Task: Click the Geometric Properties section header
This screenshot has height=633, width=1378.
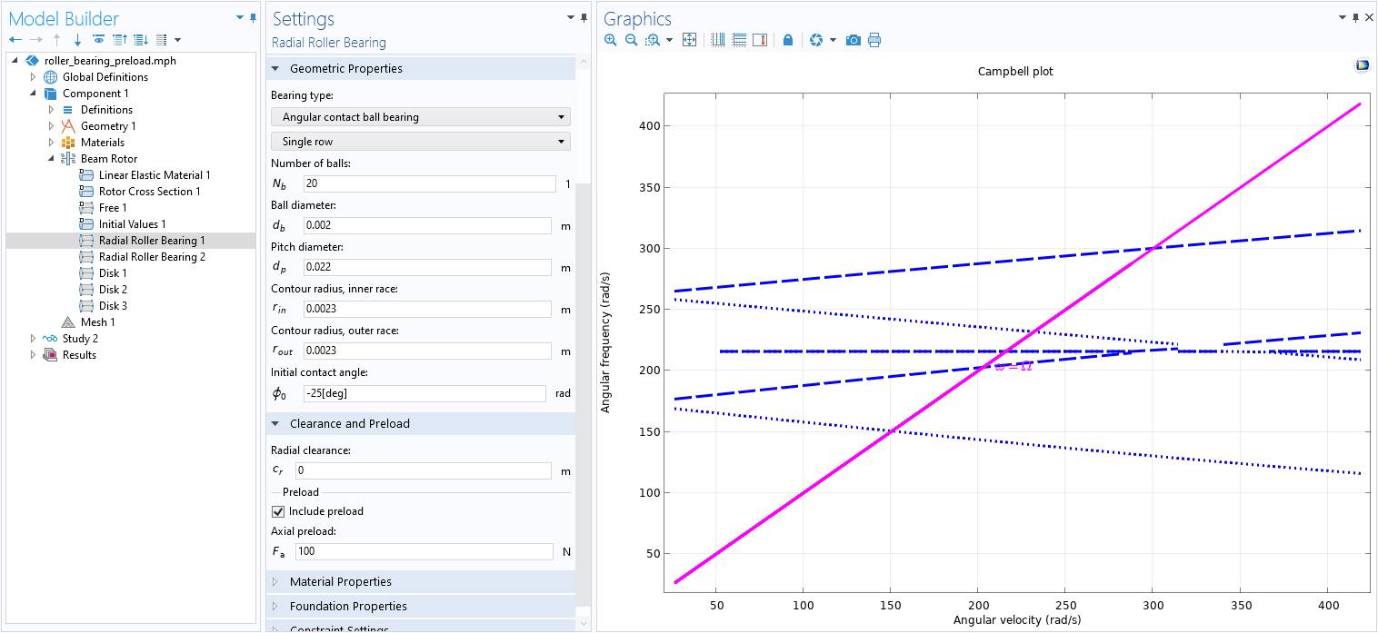Action: (345, 69)
